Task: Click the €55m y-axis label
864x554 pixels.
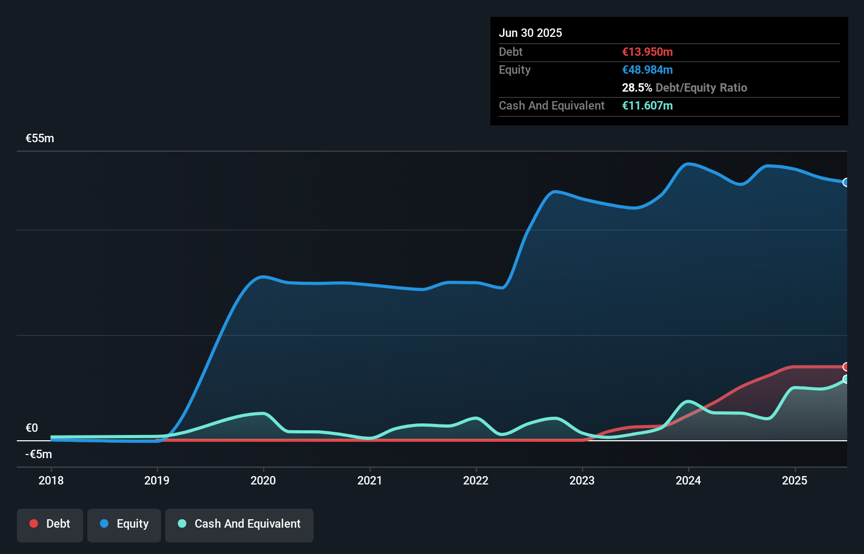Action: tap(40, 138)
